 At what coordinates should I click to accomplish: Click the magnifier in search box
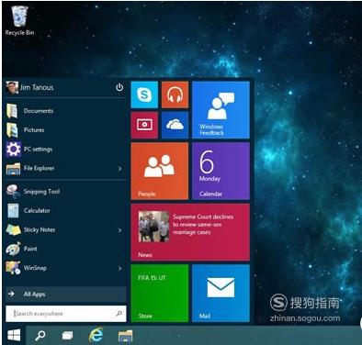coord(119,314)
